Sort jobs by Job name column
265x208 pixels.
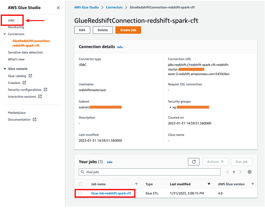click(x=136, y=184)
